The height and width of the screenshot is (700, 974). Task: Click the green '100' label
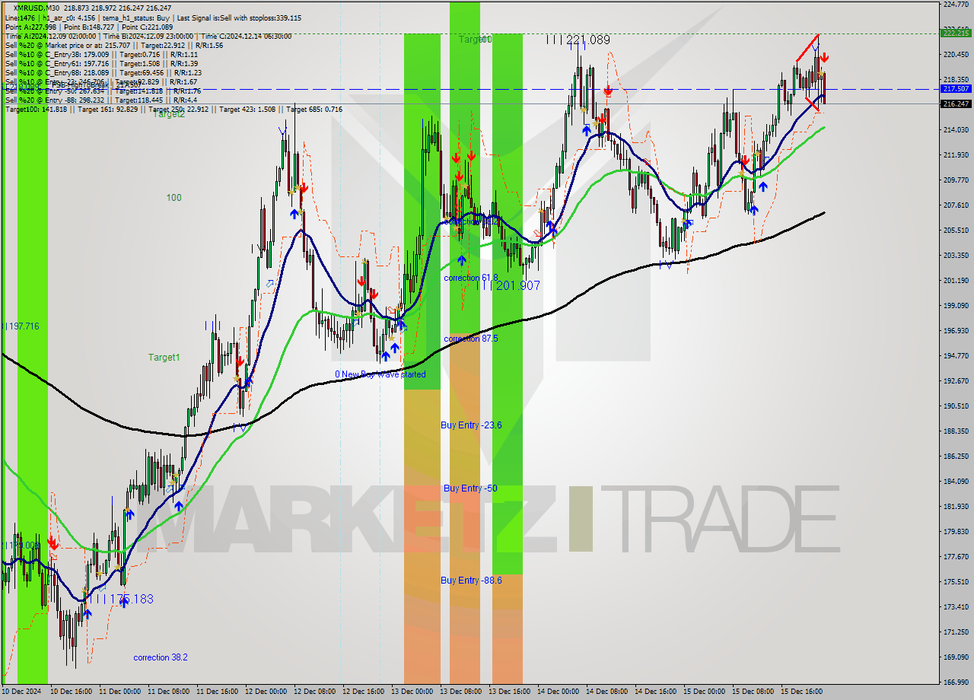pyautogui.click(x=174, y=198)
